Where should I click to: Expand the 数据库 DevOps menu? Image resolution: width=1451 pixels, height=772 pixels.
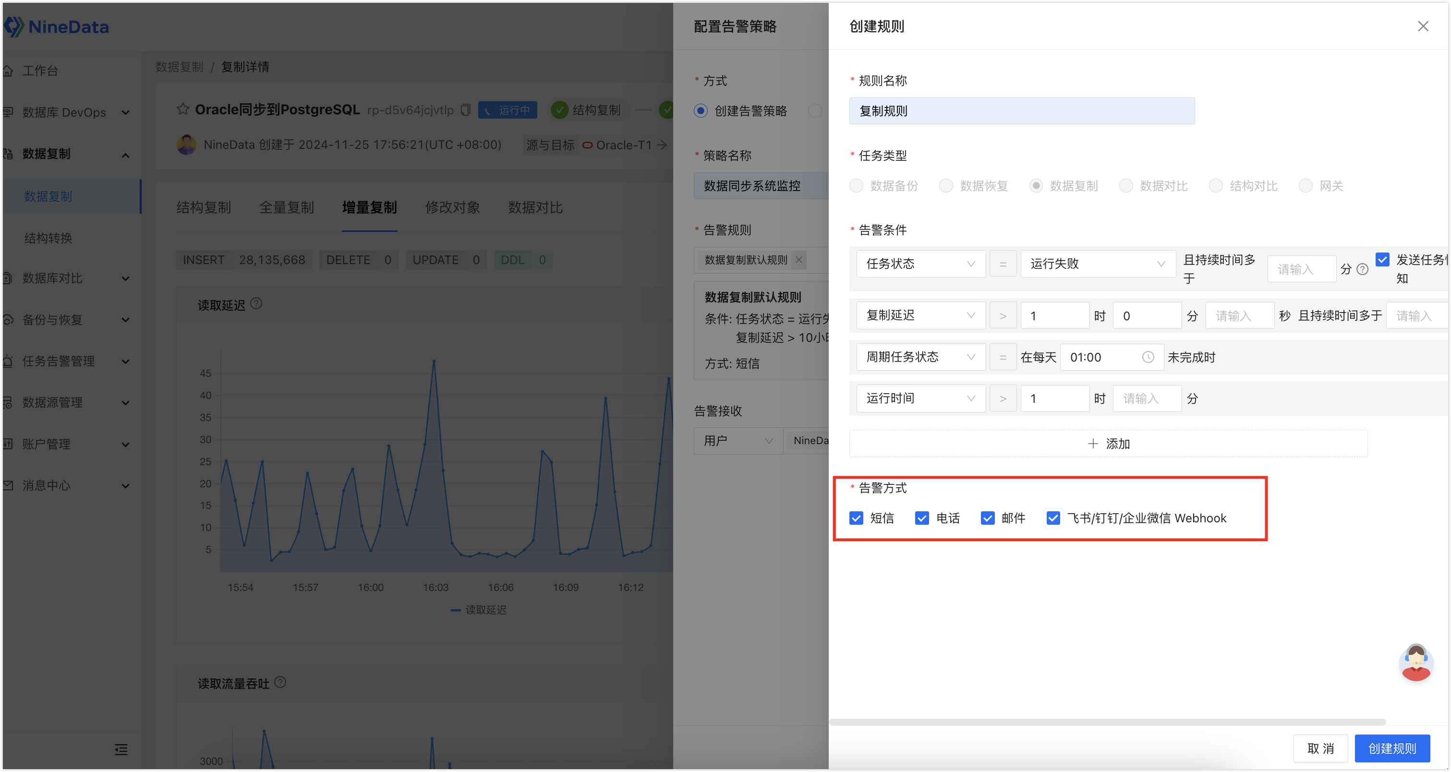click(x=126, y=113)
